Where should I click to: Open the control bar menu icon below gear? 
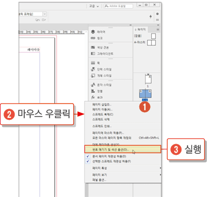click(157, 20)
